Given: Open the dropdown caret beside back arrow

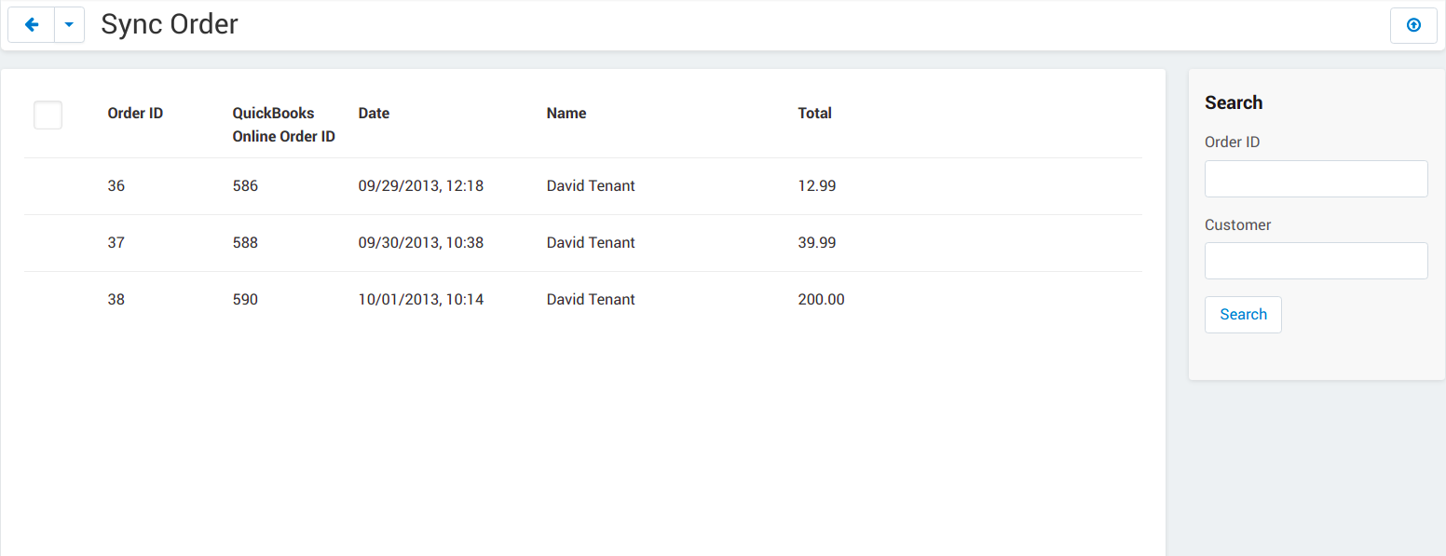Looking at the screenshot, I should 70,25.
